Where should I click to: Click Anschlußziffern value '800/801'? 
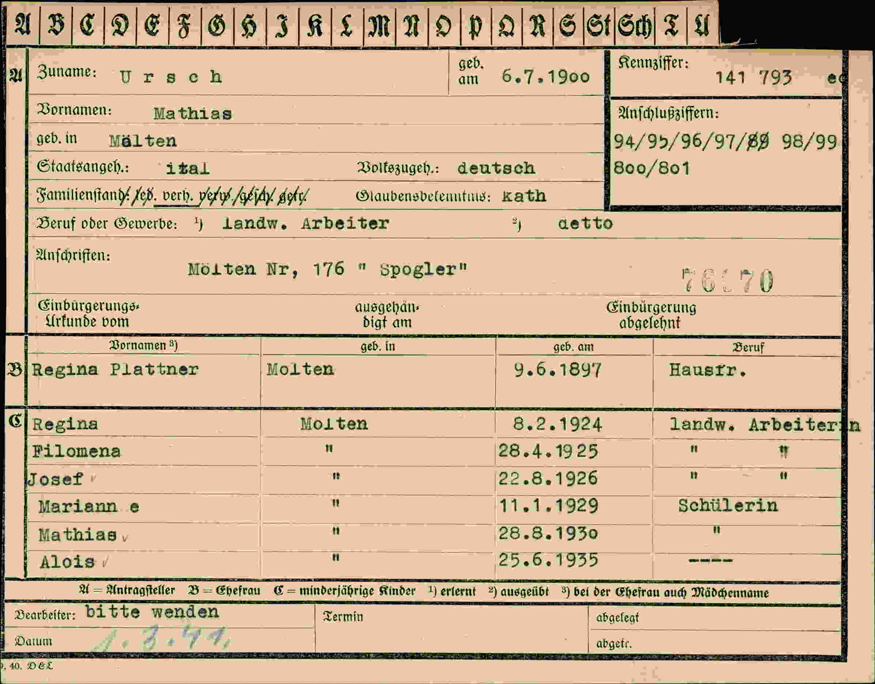(652, 168)
